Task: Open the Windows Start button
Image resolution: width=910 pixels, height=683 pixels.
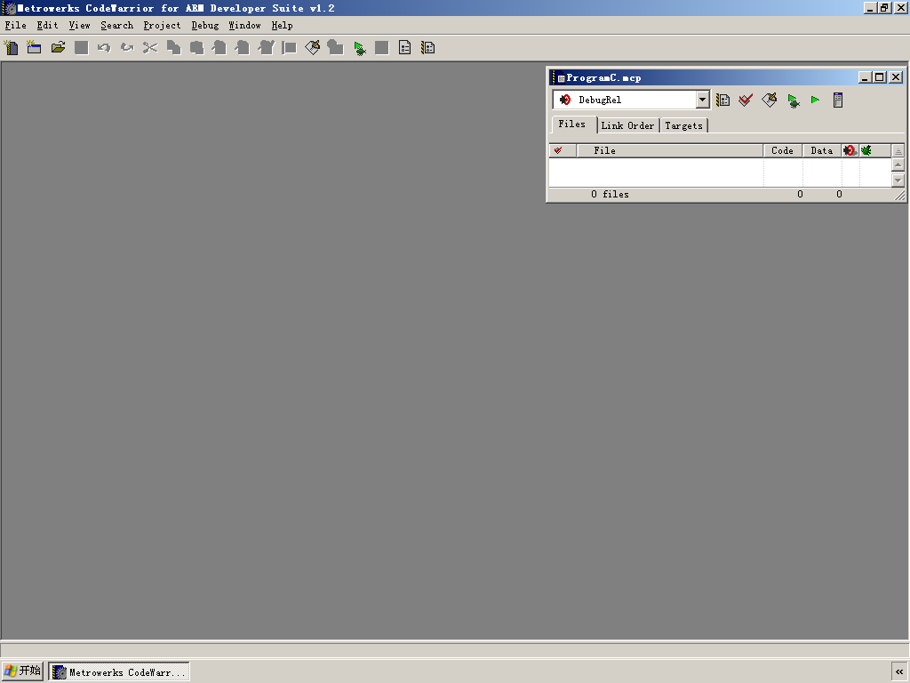Action: tap(22, 671)
